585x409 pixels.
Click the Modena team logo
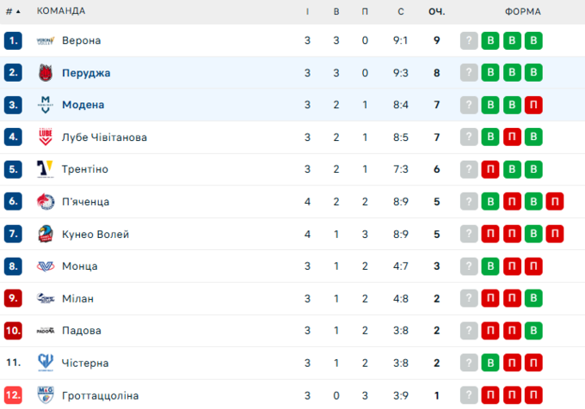[46, 105]
